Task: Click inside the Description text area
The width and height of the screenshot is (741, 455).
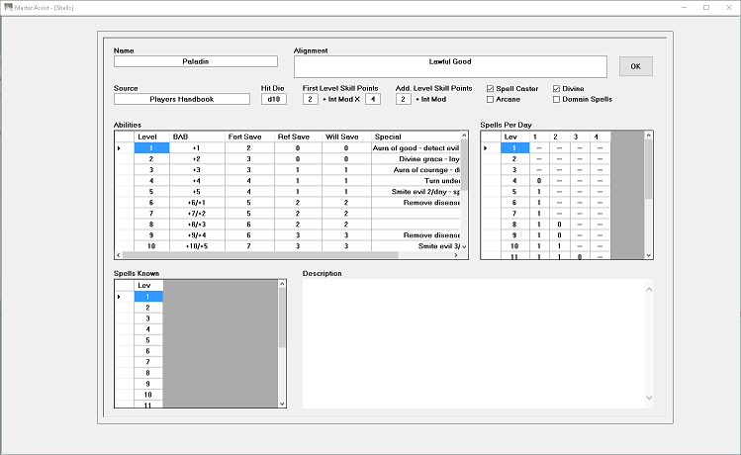Action: 474,343
